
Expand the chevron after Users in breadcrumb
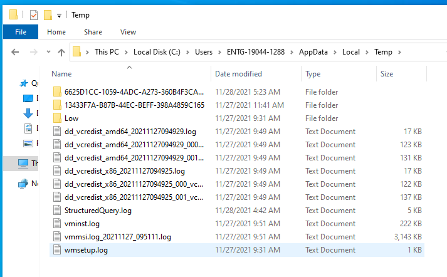coord(219,52)
